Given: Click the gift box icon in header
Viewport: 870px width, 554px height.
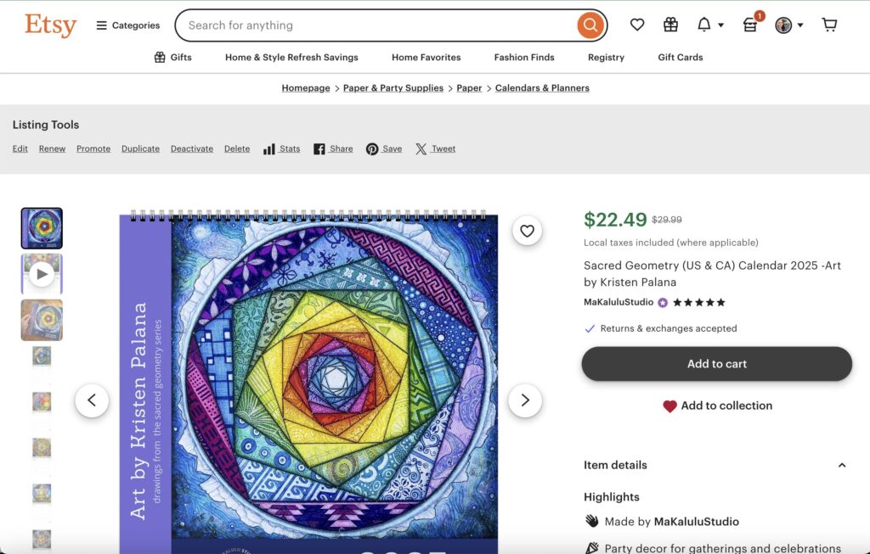Looking at the screenshot, I should click(x=671, y=25).
